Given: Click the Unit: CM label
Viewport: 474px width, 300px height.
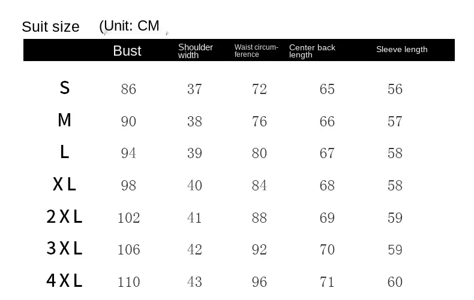Looking at the screenshot, I should pos(130,26).
